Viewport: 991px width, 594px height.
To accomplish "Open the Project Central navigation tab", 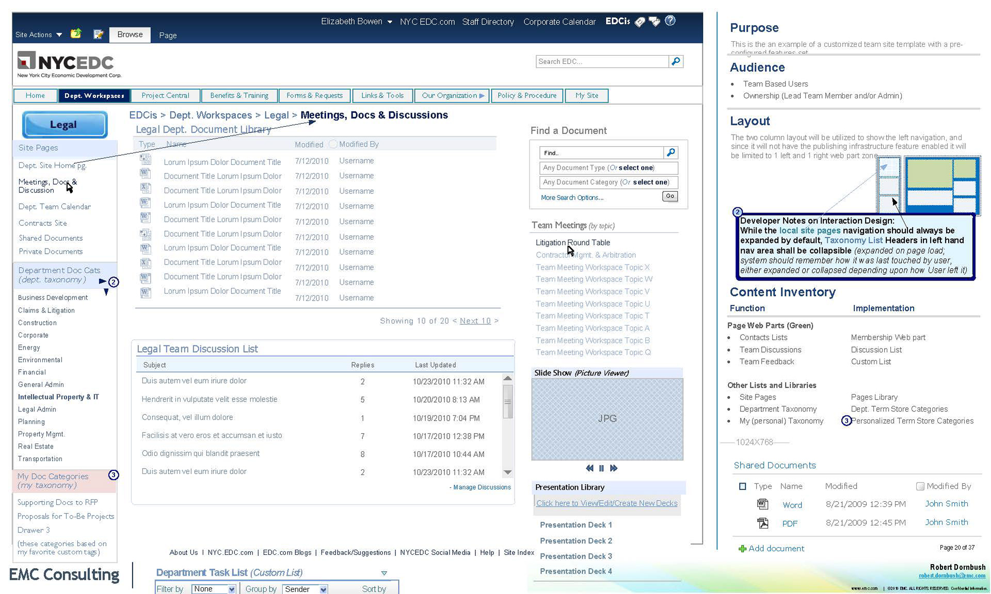I will (165, 95).
